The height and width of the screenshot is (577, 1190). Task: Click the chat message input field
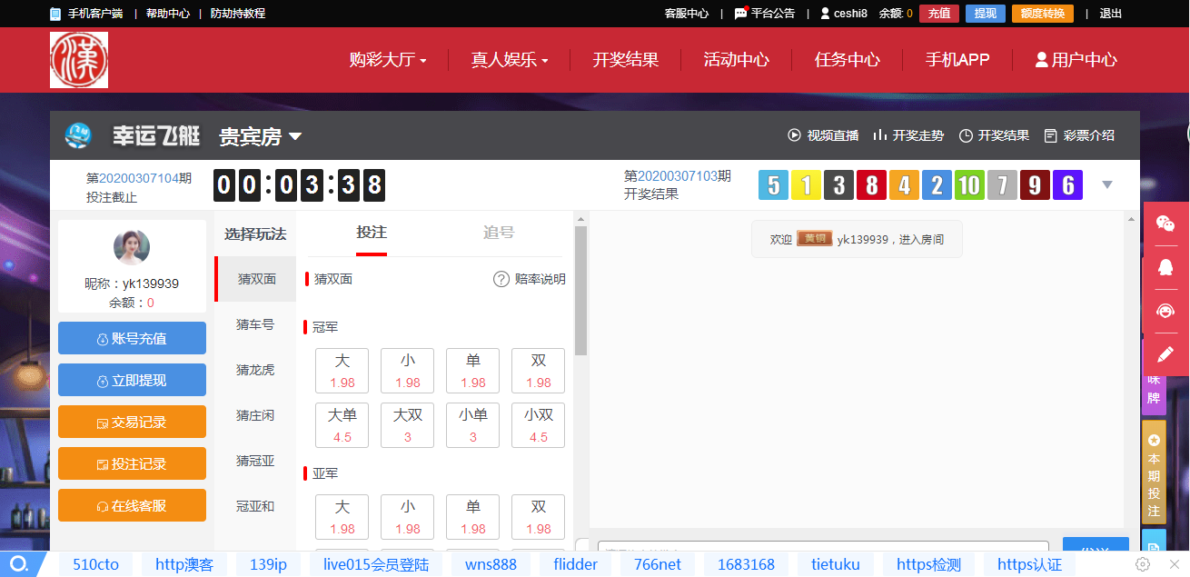coord(822,550)
